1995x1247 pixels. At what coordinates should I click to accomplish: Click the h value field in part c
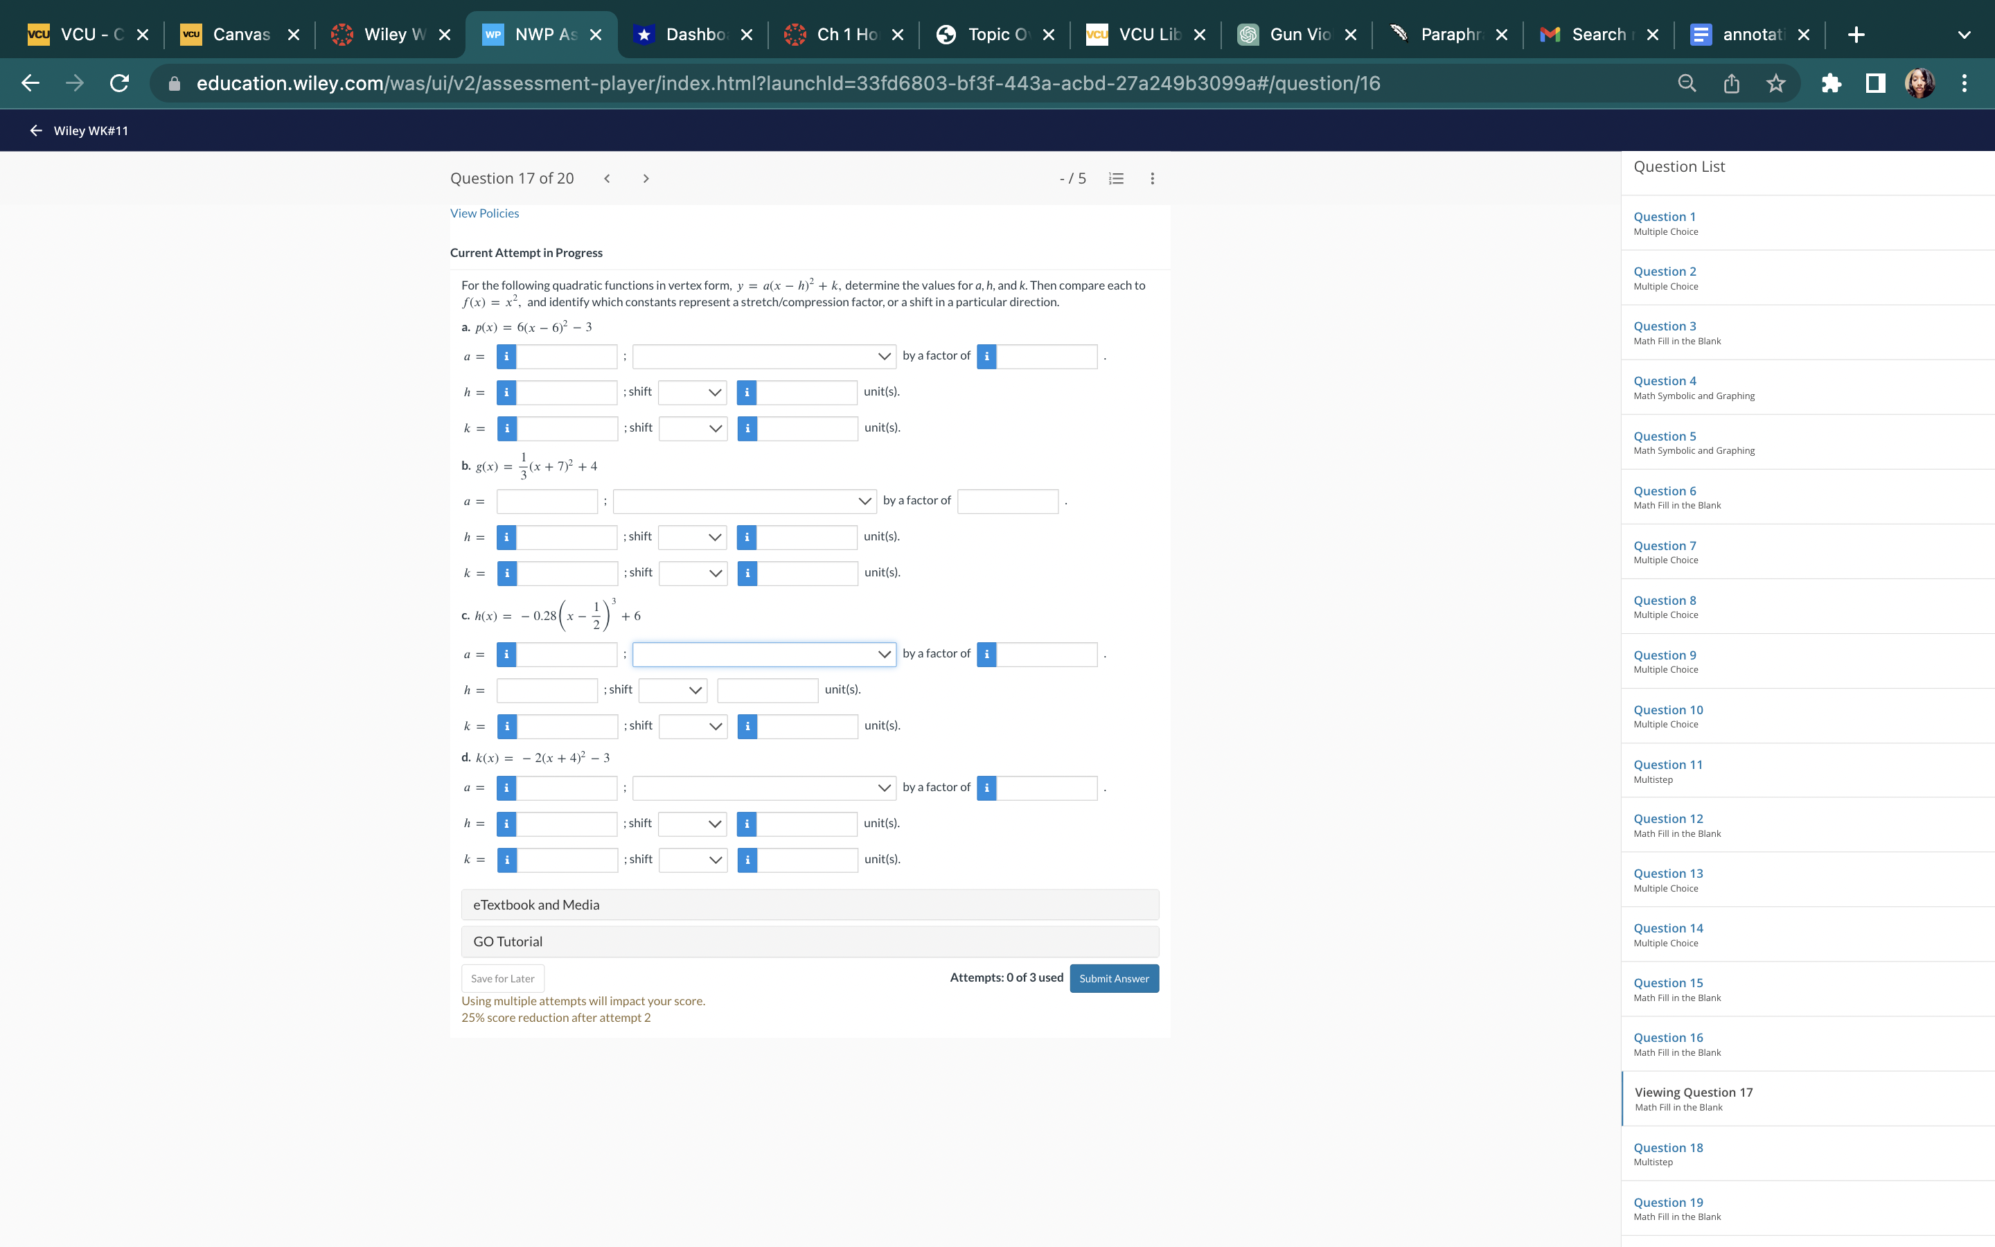[547, 690]
